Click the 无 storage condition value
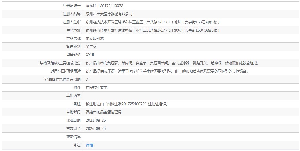 pyautogui.click(x=88, y=80)
